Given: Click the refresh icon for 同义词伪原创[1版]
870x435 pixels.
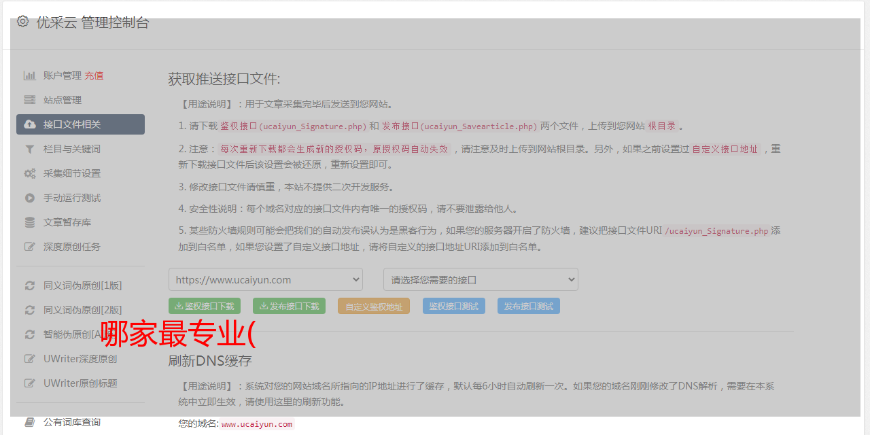Looking at the screenshot, I should pyautogui.click(x=30, y=285).
